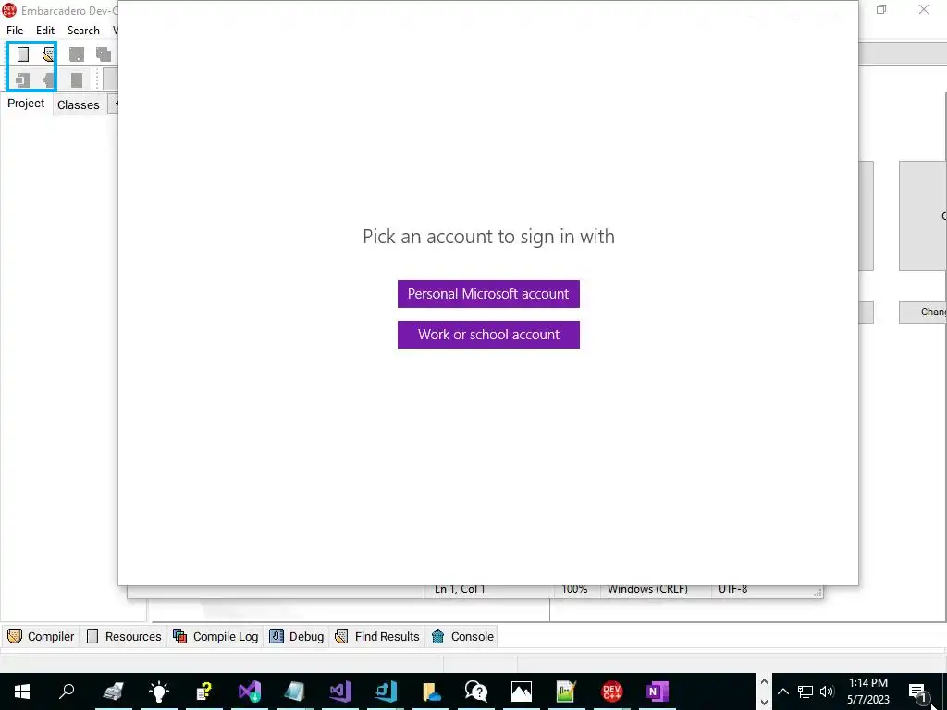This screenshot has height=710, width=947.
Task: Click the grayed-out Save All toolbar icon
Action: pyautogui.click(x=104, y=55)
